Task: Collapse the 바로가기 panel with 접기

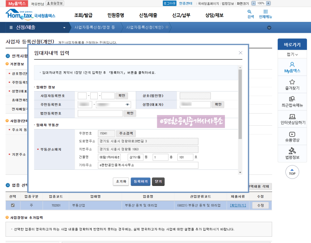Action: [292, 54]
